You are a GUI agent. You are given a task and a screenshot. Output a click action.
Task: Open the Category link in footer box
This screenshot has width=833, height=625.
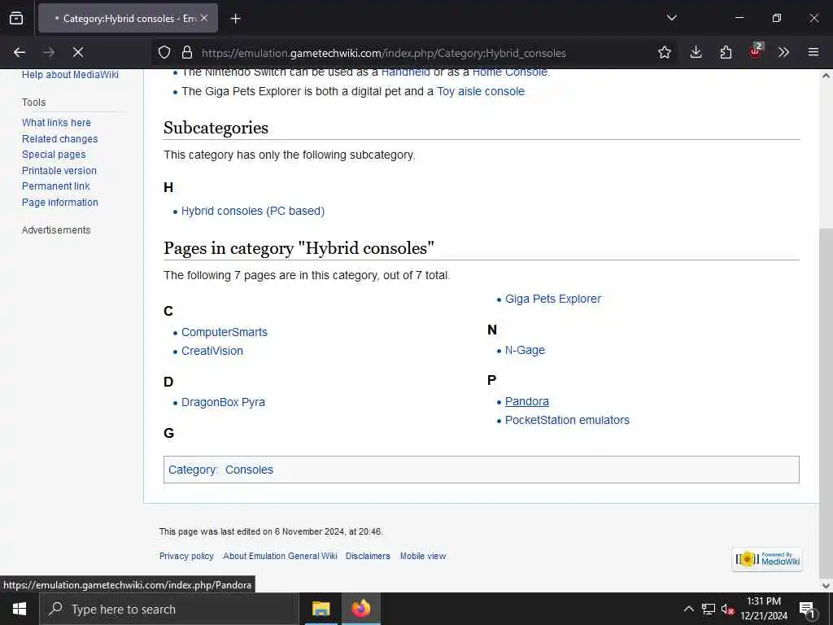pos(192,470)
